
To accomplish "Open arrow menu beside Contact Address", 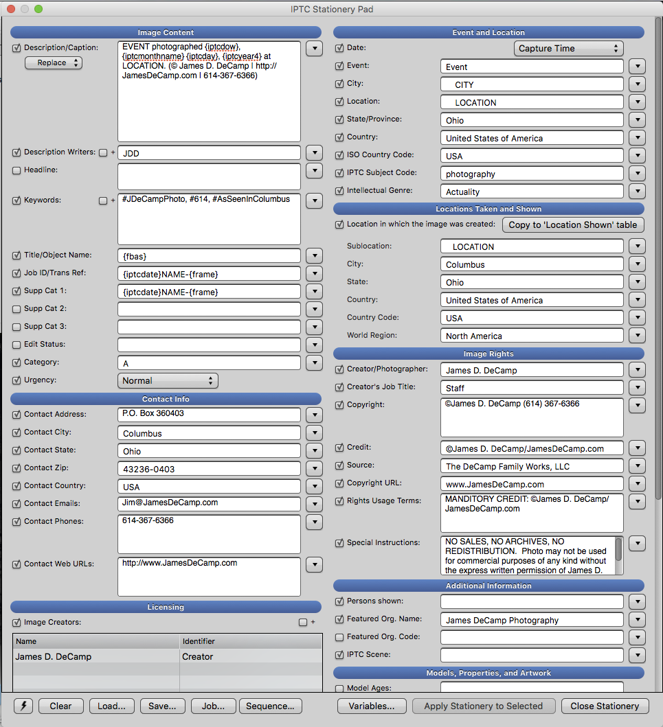I will click(x=314, y=415).
